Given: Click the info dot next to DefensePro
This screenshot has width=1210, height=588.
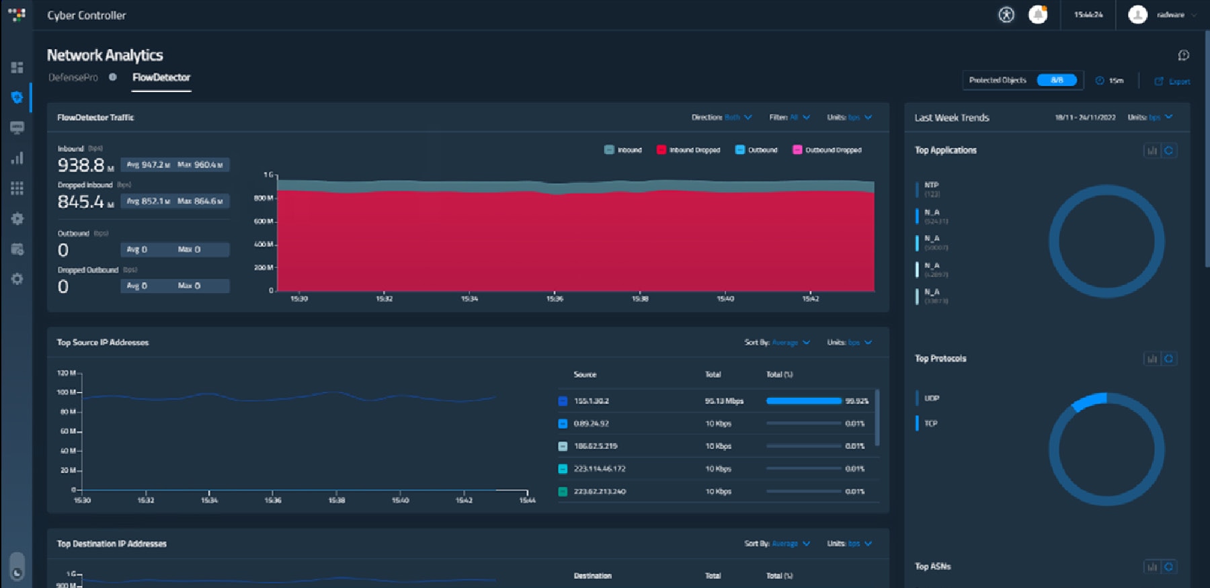Looking at the screenshot, I should click(113, 77).
